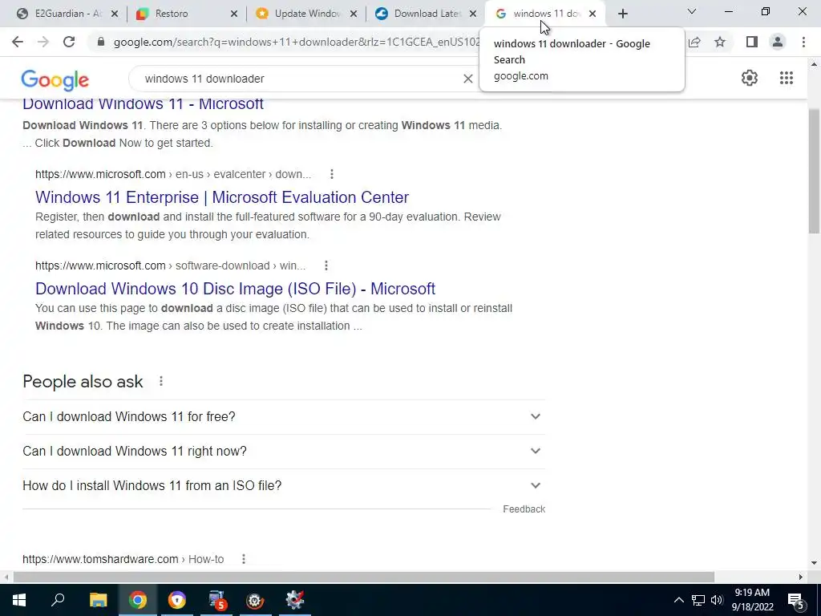Close the Restoro tab
Viewport: 821px width, 616px height.
pos(234,14)
